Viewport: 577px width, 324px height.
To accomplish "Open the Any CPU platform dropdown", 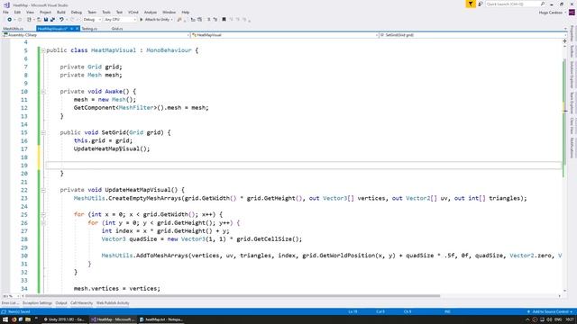I will (120, 20).
